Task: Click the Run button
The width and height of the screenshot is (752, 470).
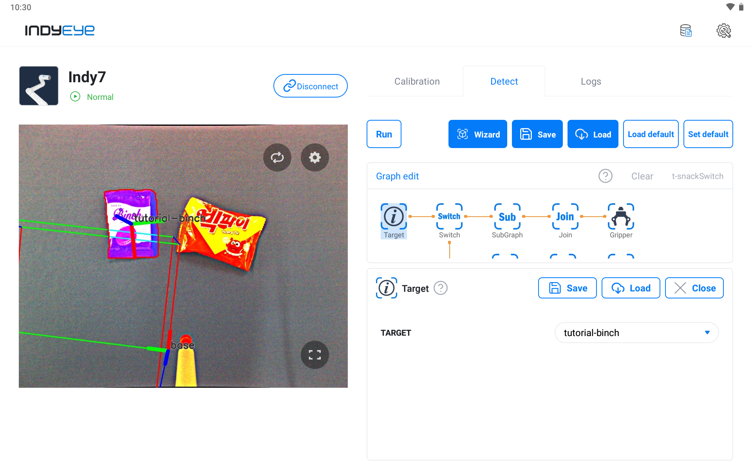Action: 384,134
